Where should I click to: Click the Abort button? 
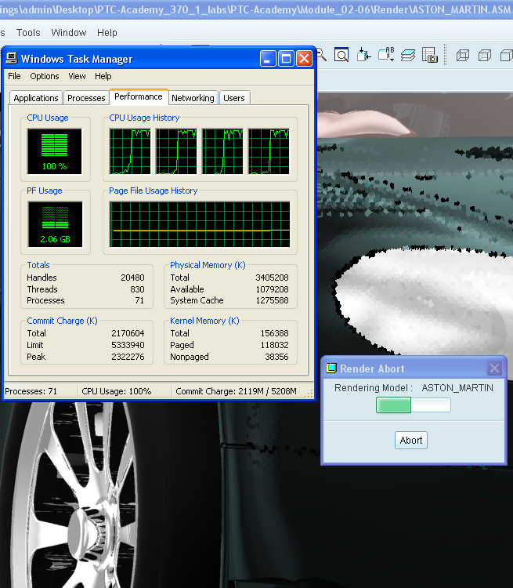pos(411,441)
